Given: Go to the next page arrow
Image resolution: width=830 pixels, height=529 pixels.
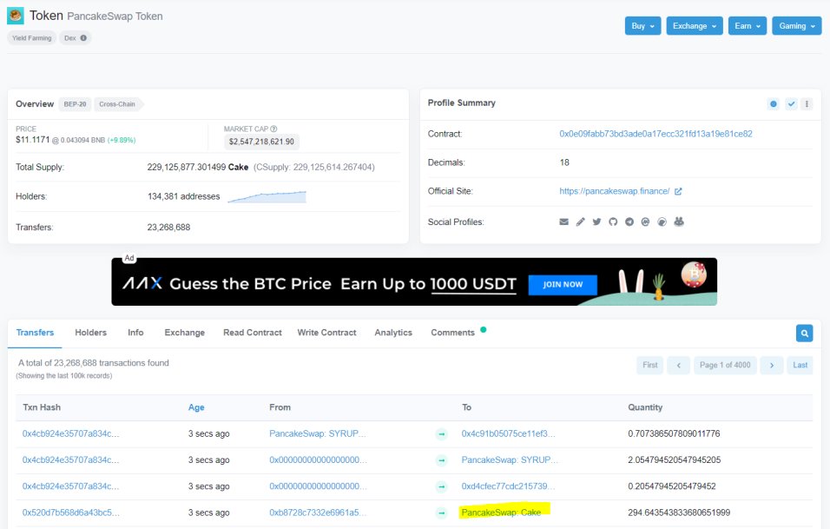Looking at the screenshot, I should coord(772,365).
